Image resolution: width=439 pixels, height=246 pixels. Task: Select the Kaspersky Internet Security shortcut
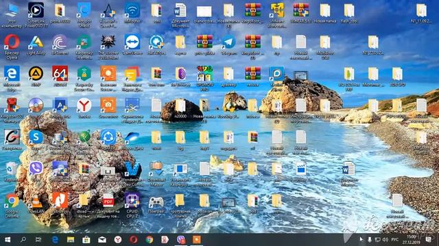[x=84, y=47]
